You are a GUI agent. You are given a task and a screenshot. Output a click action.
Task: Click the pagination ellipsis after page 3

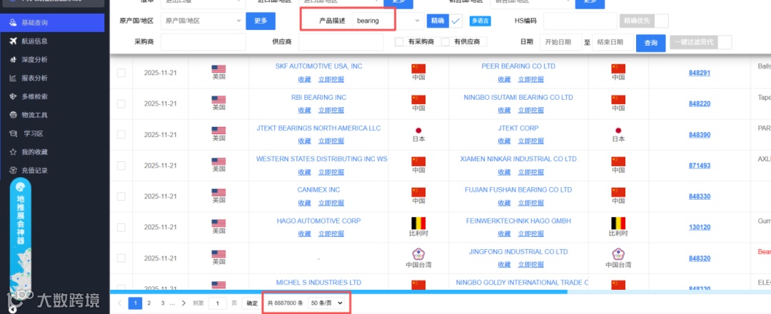172,303
